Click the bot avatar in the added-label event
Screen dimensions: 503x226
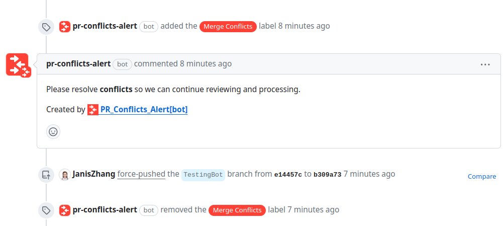pos(64,26)
